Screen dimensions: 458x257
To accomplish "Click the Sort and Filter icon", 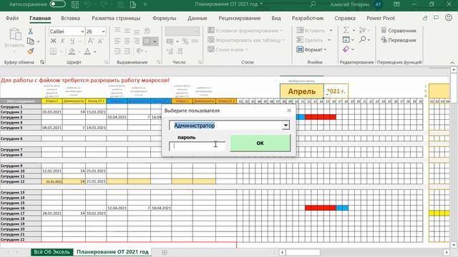I will 363,30.
